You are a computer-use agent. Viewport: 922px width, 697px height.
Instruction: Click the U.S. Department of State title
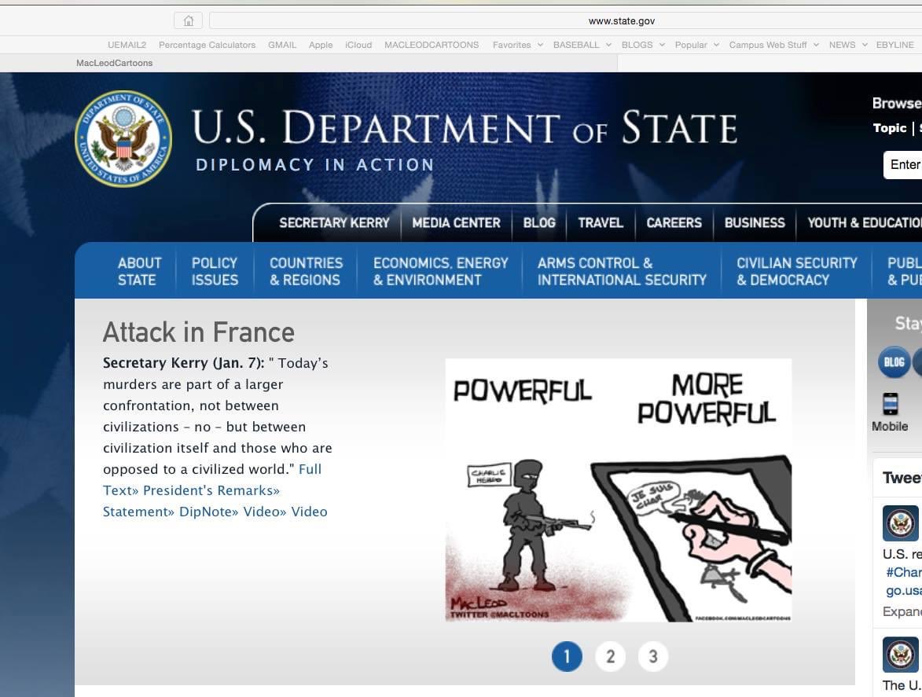[465, 127]
